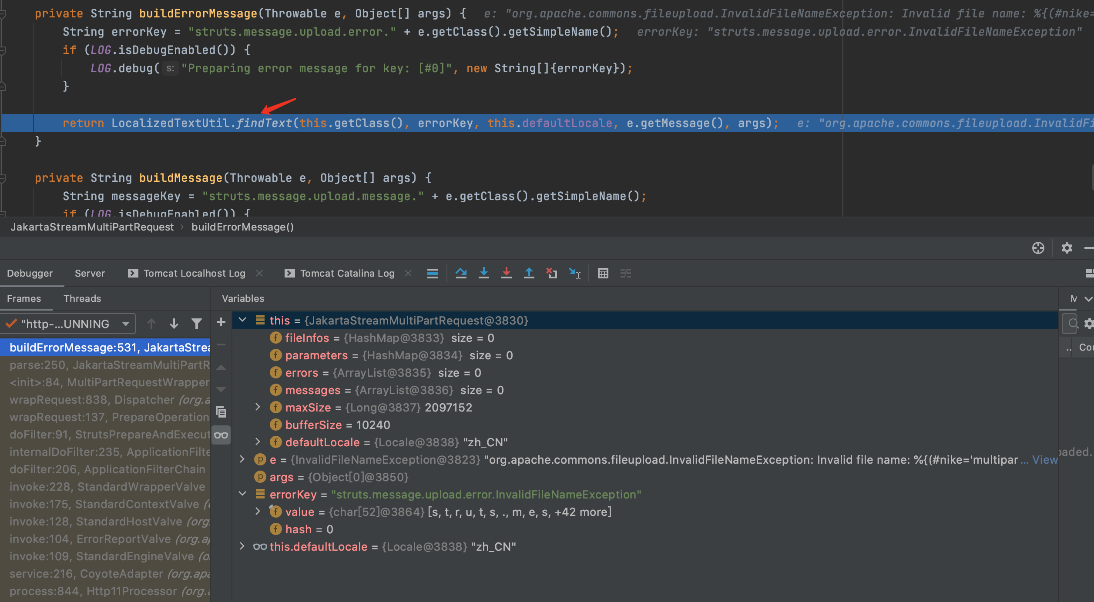This screenshot has height=602, width=1094.
Task: Close Tomcat Catalina Log tab
Action: click(408, 273)
